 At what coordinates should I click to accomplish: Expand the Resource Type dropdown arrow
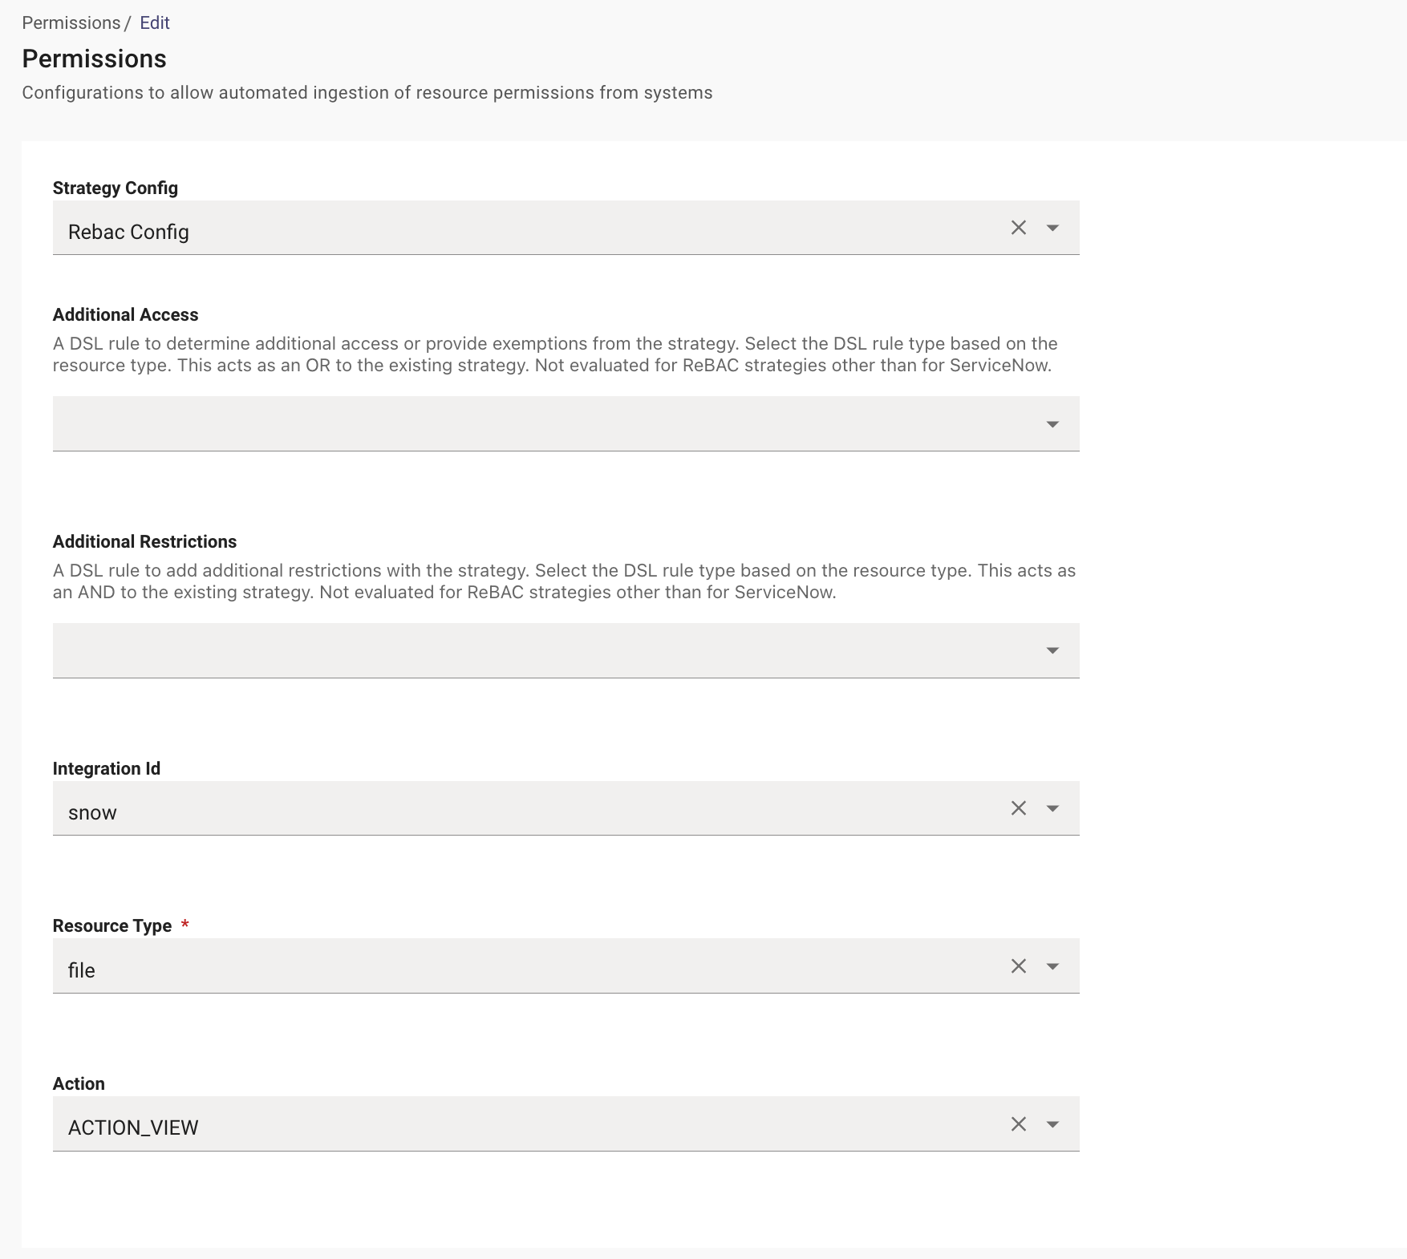1052,967
